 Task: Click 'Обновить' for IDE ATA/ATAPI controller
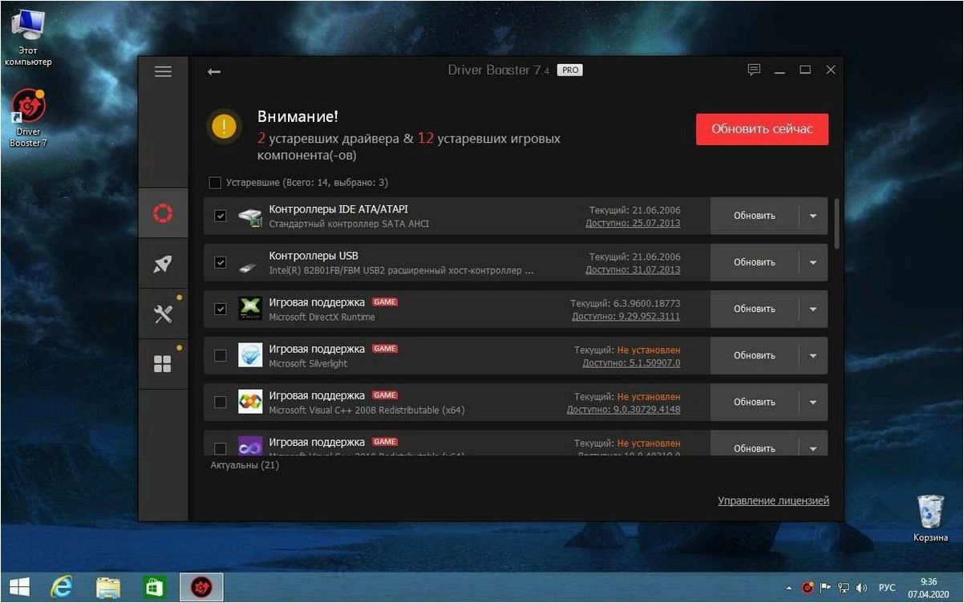(x=755, y=216)
